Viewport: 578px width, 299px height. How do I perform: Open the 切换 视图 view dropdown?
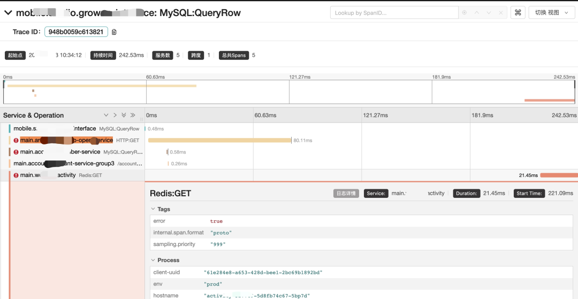tap(551, 12)
